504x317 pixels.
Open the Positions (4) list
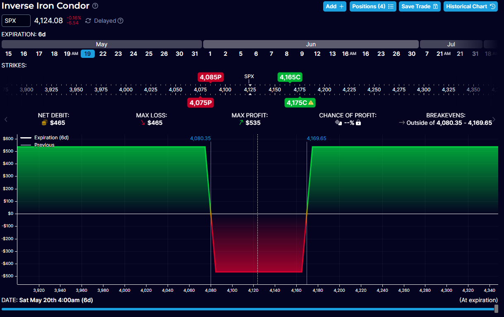pyautogui.click(x=373, y=6)
